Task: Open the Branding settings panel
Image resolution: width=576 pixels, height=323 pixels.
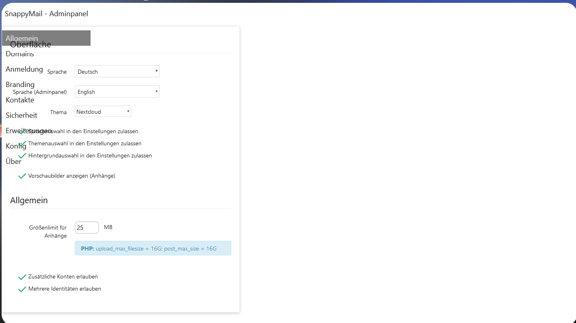Action: click(x=20, y=84)
